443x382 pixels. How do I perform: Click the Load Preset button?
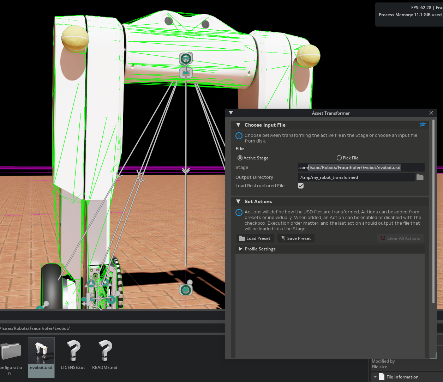[x=255, y=238]
